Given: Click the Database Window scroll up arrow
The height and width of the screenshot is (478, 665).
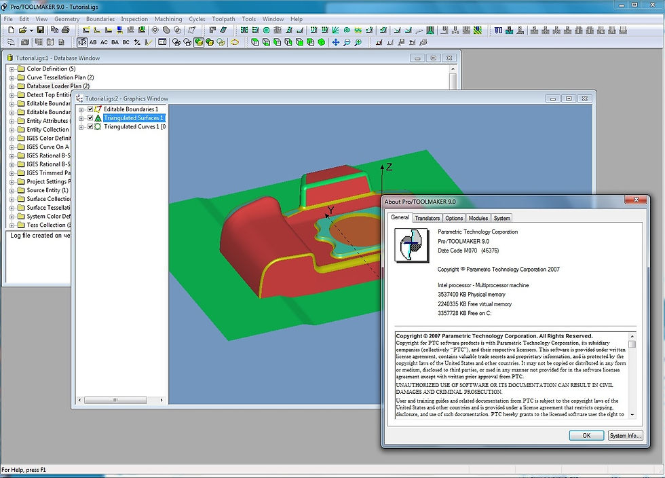Looking at the screenshot, I should tap(453, 69).
